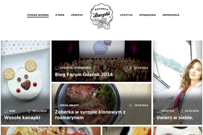Visit the Współpraca page

coord(171,15)
